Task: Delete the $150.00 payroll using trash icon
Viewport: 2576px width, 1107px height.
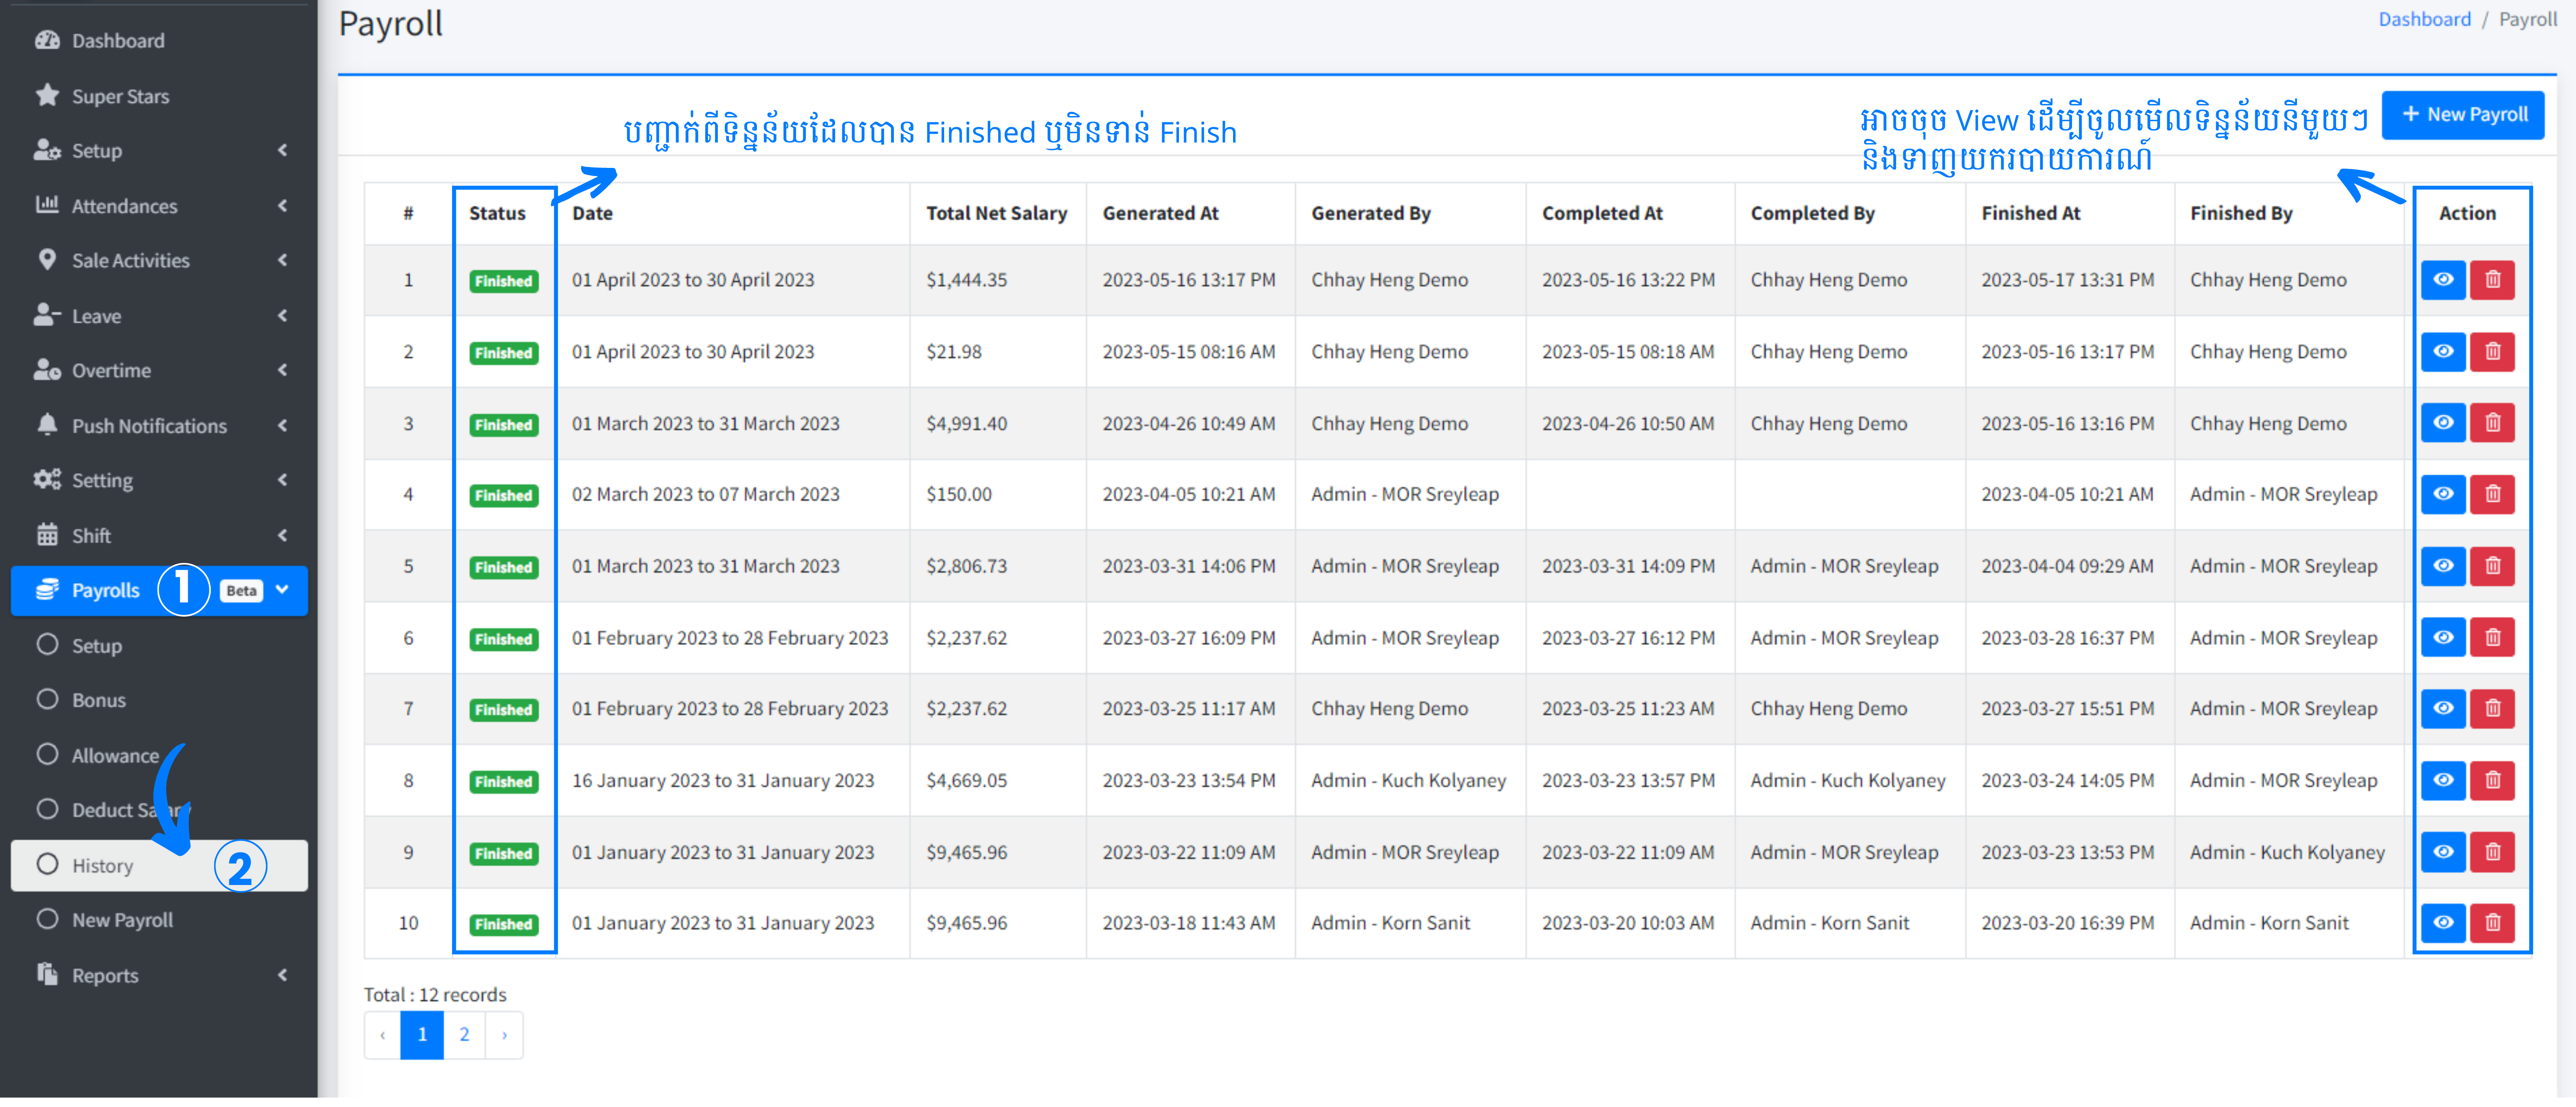Action: tap(2492, 495)
